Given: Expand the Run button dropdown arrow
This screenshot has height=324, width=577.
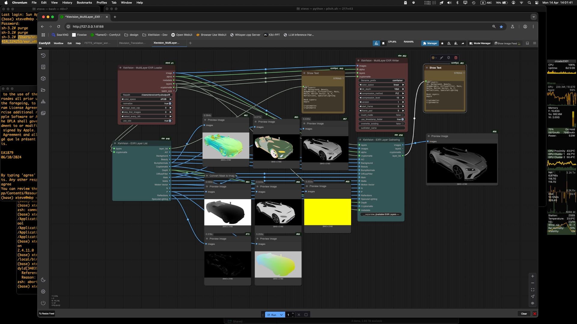Looking at the screenshot, I should point(281,315).
